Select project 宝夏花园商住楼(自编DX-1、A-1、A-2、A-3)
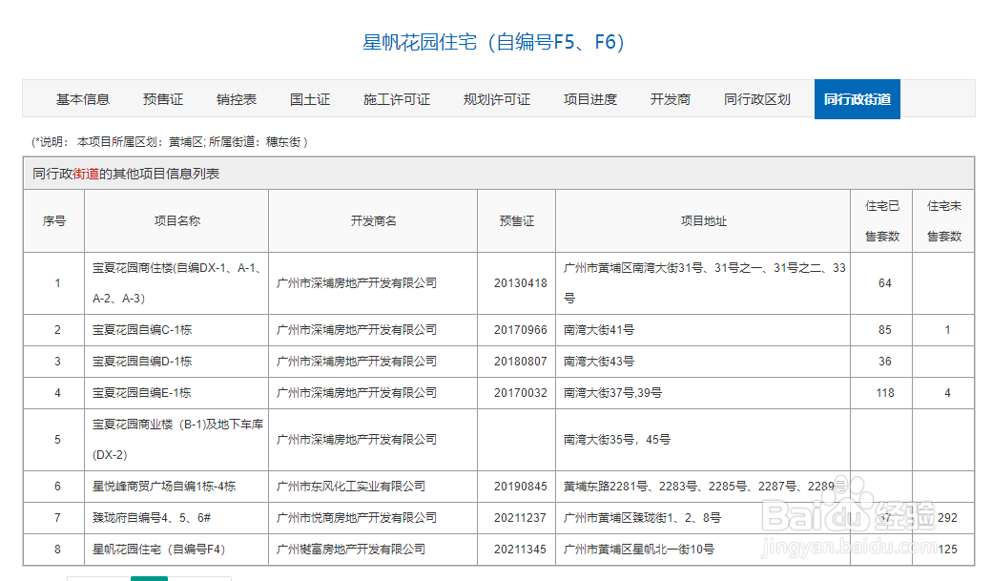Screen dimensions: 992x581 (x=177, y=283)
